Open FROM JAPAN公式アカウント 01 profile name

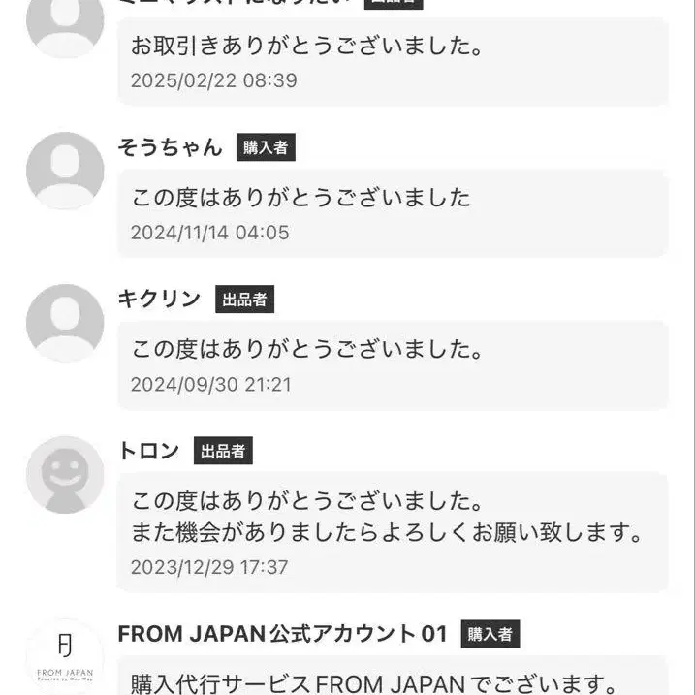point(282,634)
